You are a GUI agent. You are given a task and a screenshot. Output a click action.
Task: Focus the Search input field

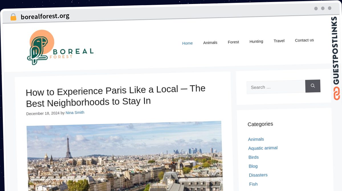[x=276, y=87]
